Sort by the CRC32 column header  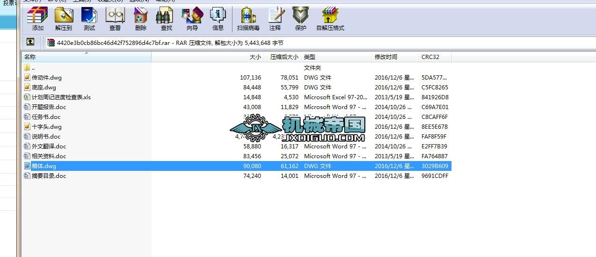pos(435,57)
